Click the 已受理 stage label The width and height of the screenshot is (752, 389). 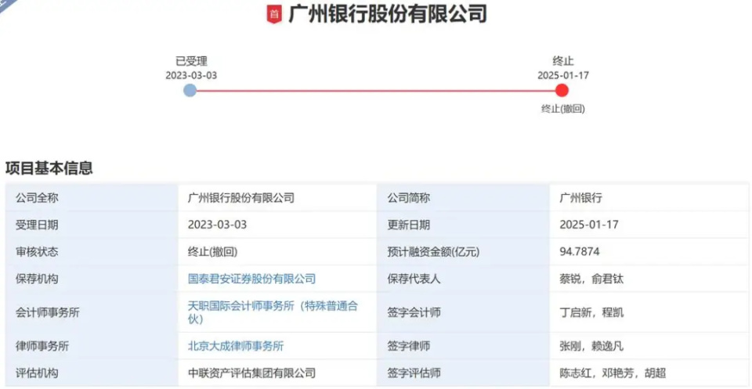click(191, 61)
